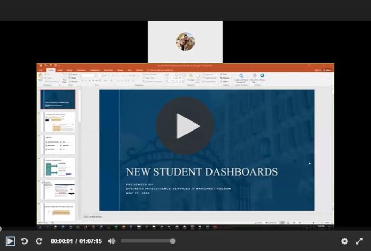Click the font name box in ribbon
Viewport: 371px width, 252px height.
[x=88, y=75]
